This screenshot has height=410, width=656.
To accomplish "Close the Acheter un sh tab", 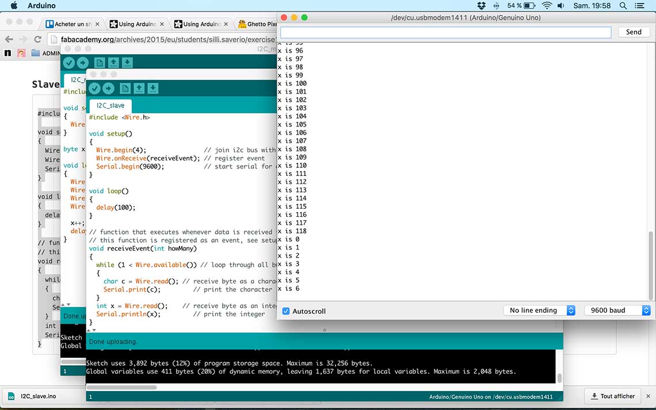I will point(97,24).
